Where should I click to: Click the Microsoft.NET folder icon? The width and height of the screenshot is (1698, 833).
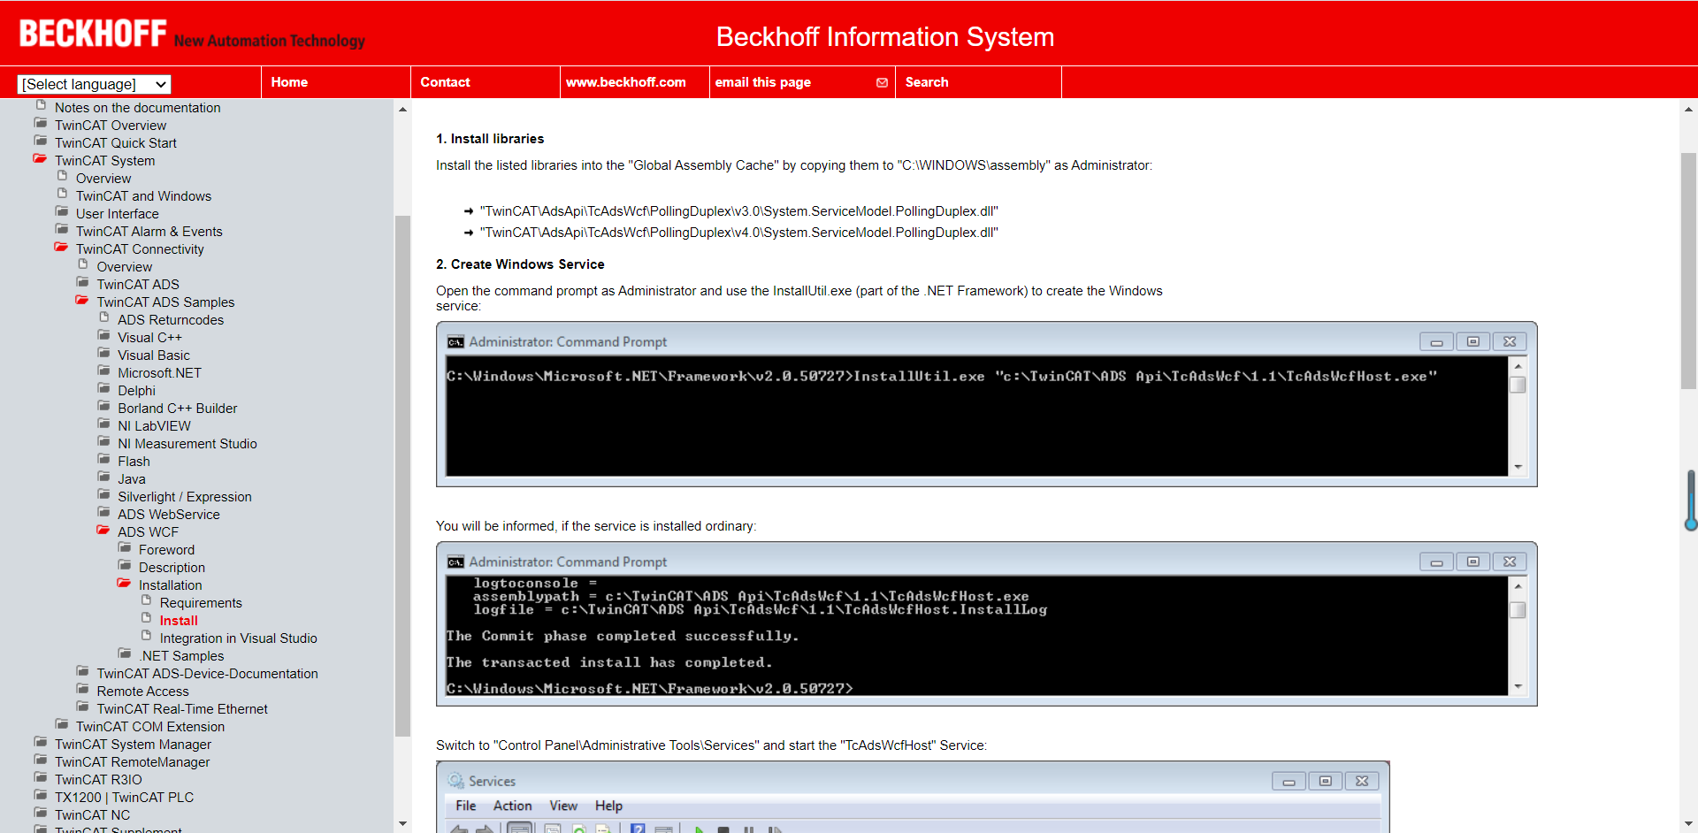[104, 371]
